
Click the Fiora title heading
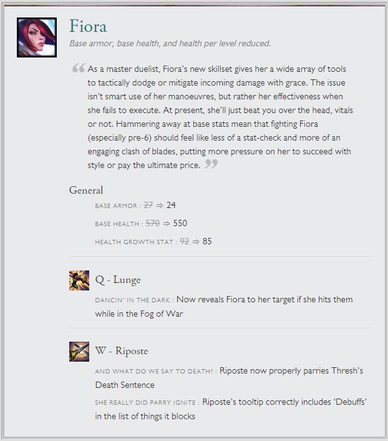pos(88,26)
